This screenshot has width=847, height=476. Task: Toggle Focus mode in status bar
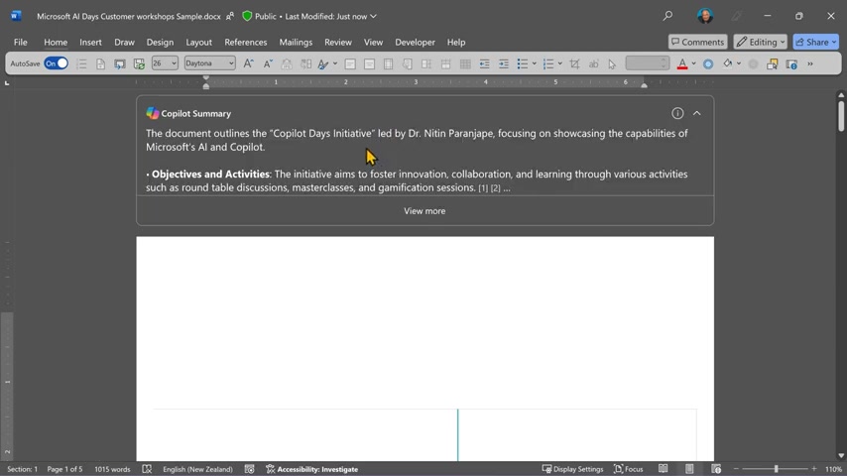(629, 469)
